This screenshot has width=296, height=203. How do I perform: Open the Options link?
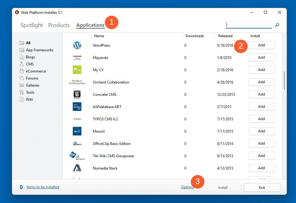[187, 187]
